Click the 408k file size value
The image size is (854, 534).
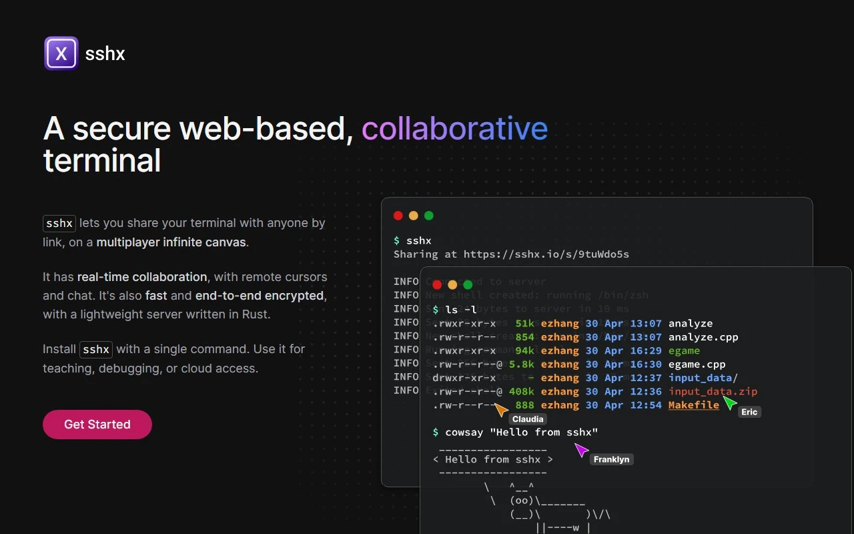522,392
